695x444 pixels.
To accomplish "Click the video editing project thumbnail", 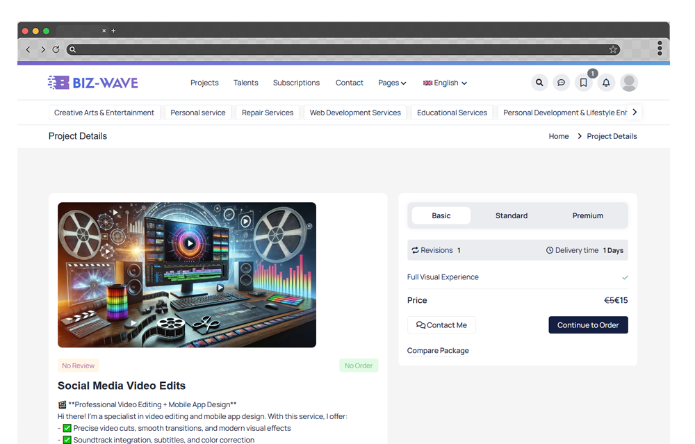I will click(x=187, y=274).
